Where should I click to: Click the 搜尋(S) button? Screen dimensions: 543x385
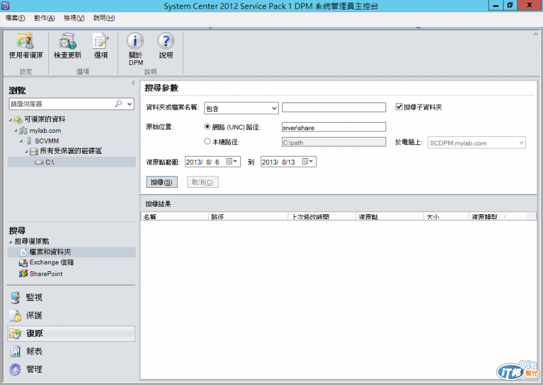162,182
